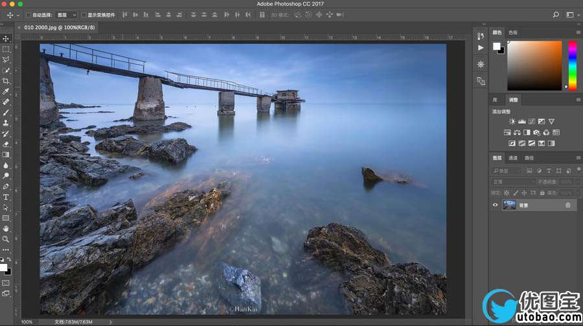
Task: Select the Quick Selection tool
Action: 6,70
